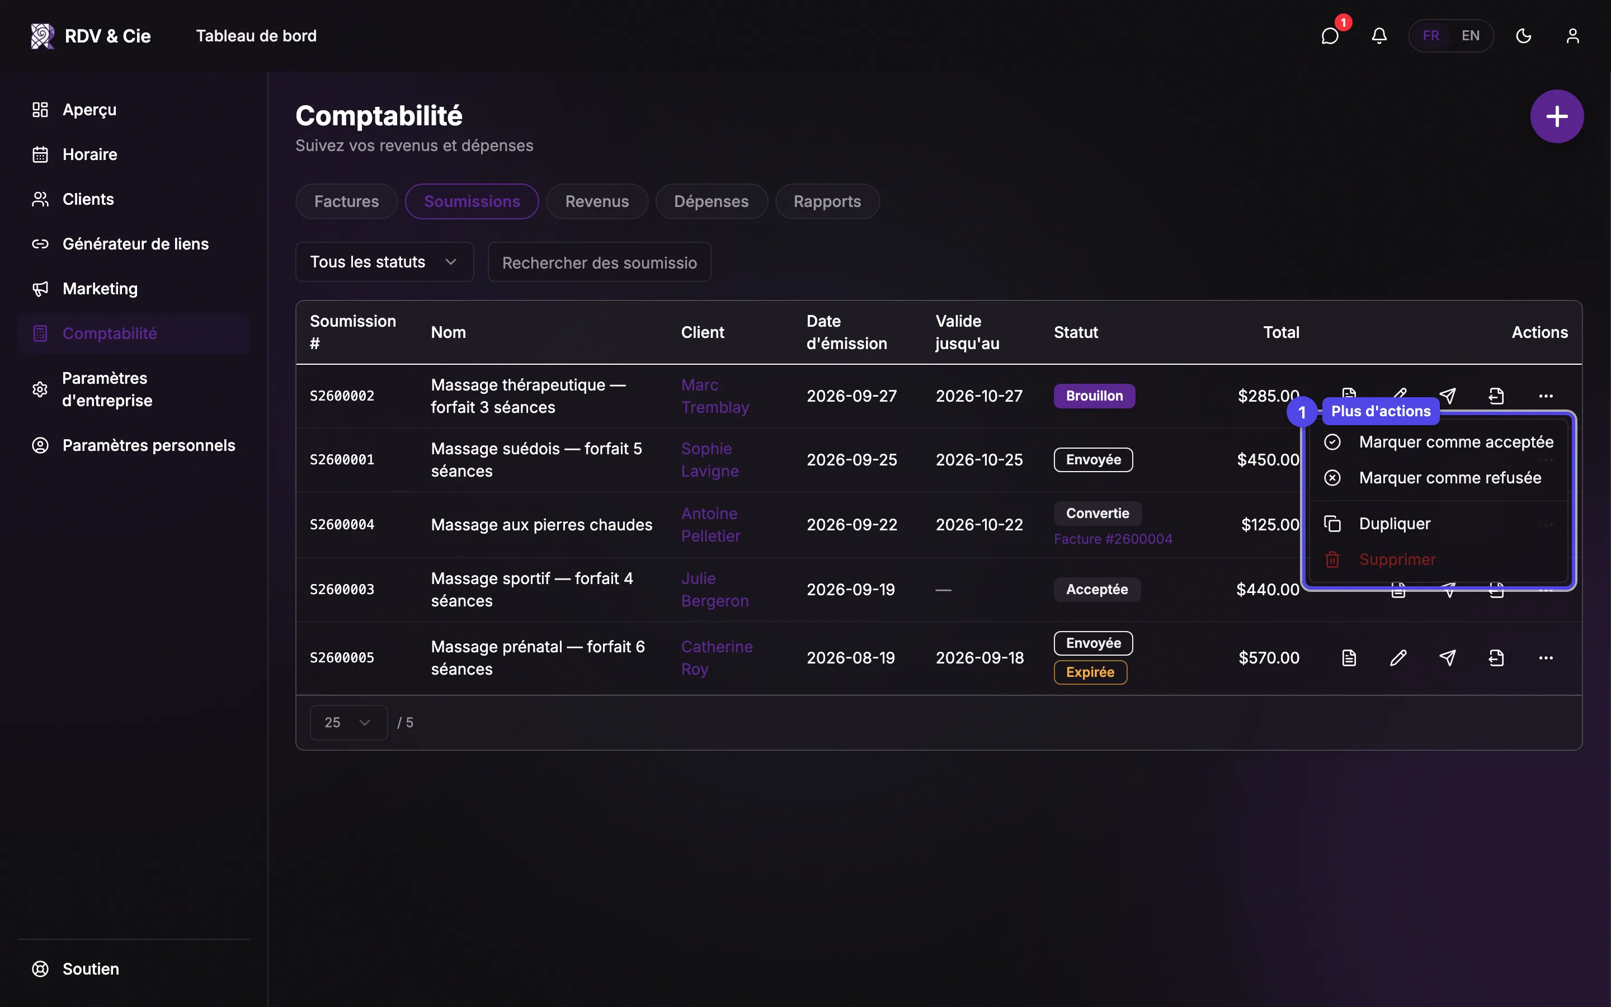Choose Supprimer from the menu
The image size is (1611, 1007).
click(1439, 559)
